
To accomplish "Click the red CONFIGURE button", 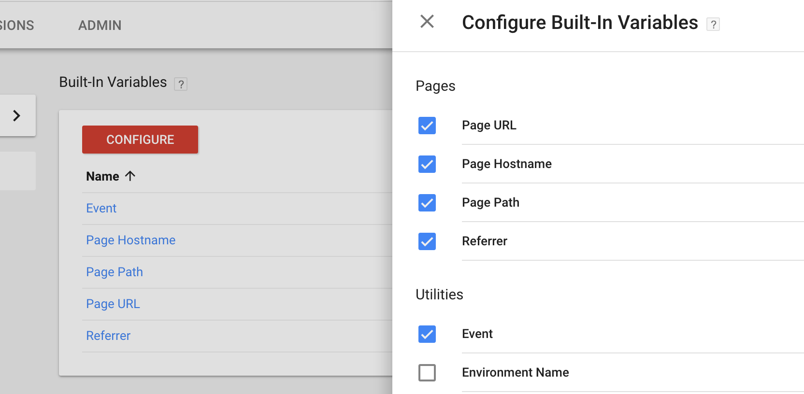I will [x=140, y=140].
